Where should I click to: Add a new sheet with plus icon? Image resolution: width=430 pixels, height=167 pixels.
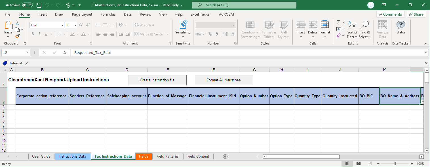[x=225, y=157]
